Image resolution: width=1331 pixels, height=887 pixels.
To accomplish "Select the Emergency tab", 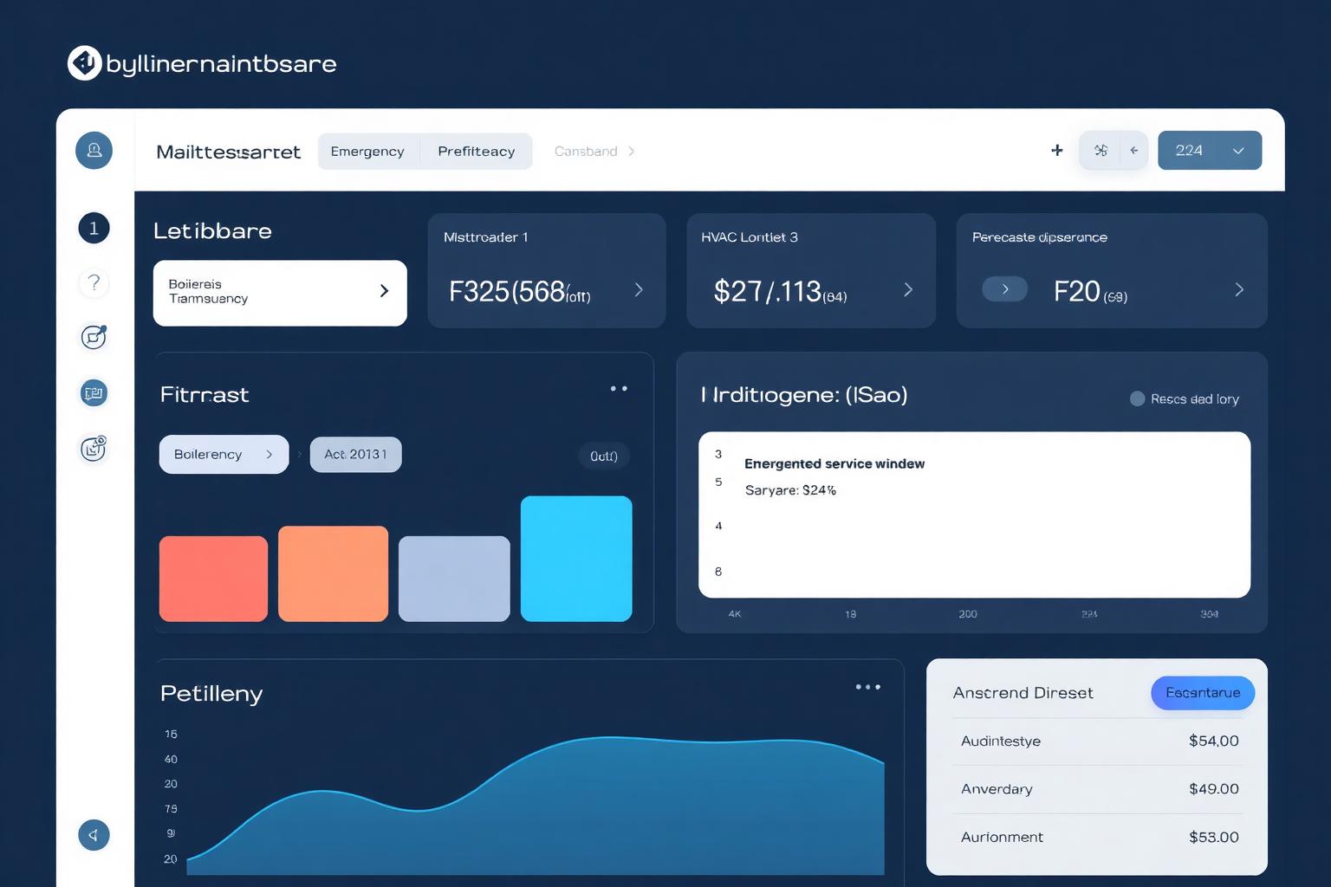I will click(x=367, y=152).
